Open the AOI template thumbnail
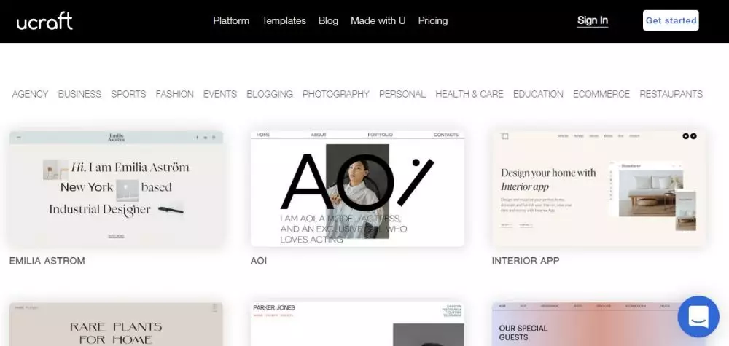Screen dimensions: 729x346 [356, 189]
